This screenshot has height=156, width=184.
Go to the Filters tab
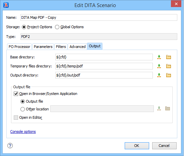click(61, 47)
